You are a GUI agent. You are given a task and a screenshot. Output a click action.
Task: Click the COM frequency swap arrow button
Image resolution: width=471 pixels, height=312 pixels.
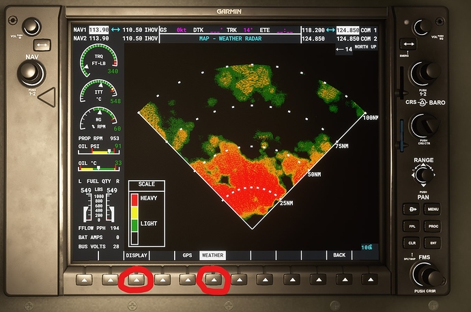tap(409, 44)
